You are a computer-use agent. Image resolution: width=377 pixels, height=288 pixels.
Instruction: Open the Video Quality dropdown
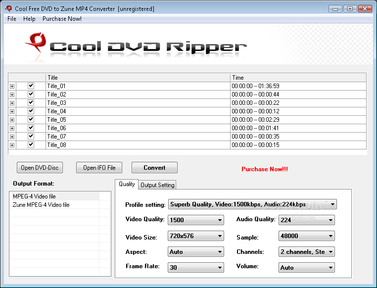coord(196,220)
